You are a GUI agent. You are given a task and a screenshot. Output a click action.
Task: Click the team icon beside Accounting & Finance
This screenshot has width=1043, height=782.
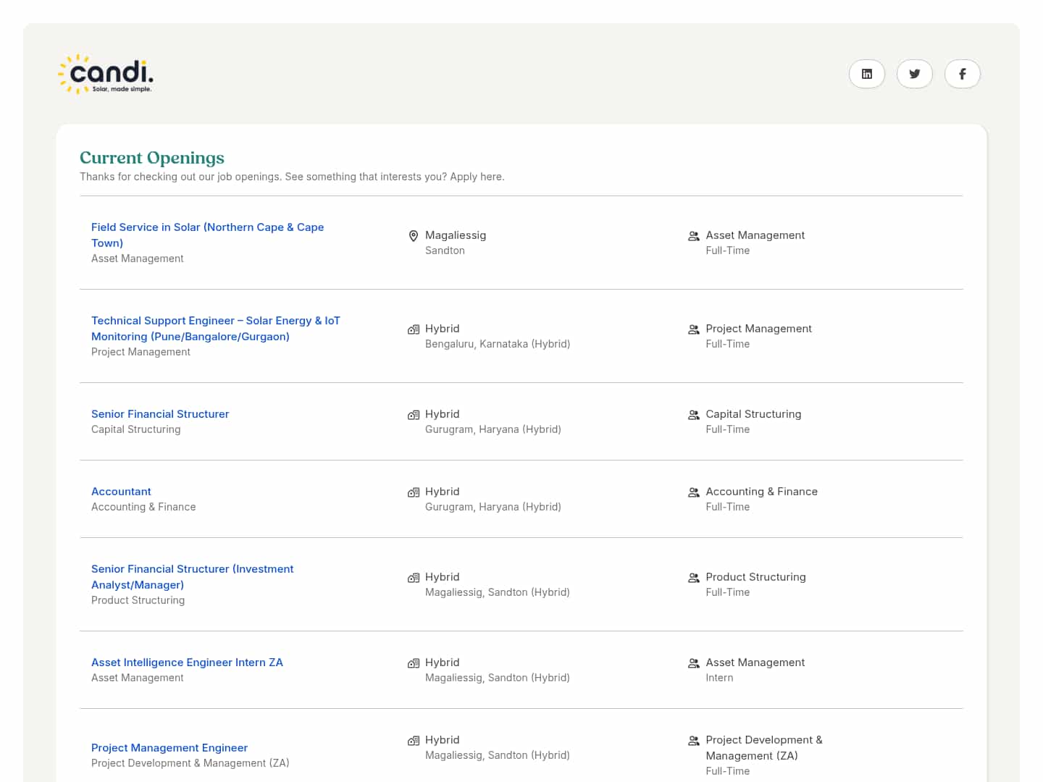(x=694, y=492)
